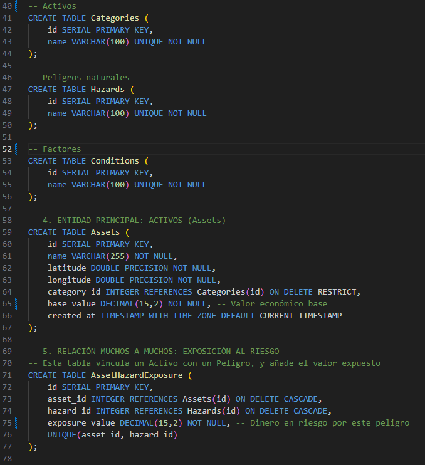This screenshot has width=425, height=465.
Task: Click 'Assets(id)' reference on line 73
Action: 206,399
